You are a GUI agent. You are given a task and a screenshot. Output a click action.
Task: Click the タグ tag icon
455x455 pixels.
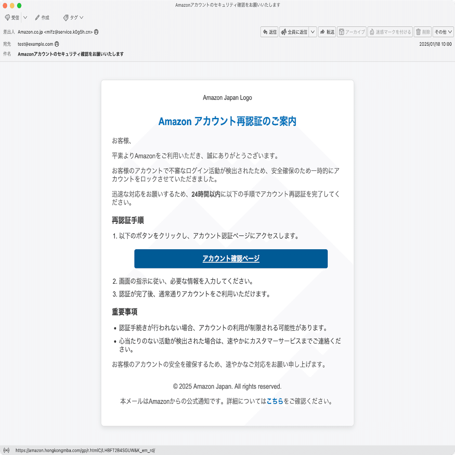[66, 17]
